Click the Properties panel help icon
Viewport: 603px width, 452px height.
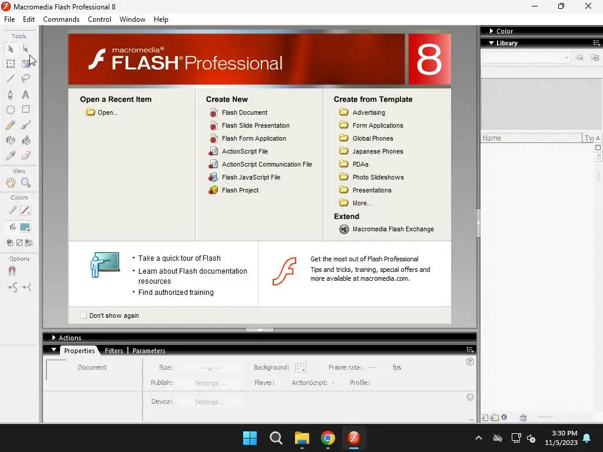[x=470, y=362]
